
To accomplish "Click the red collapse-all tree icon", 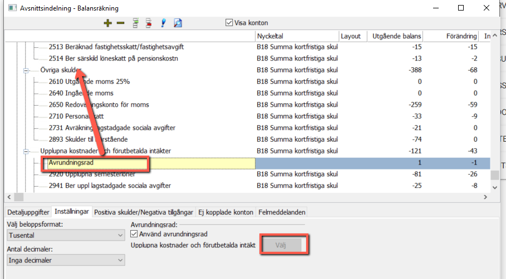I will (x=149, y=23).
